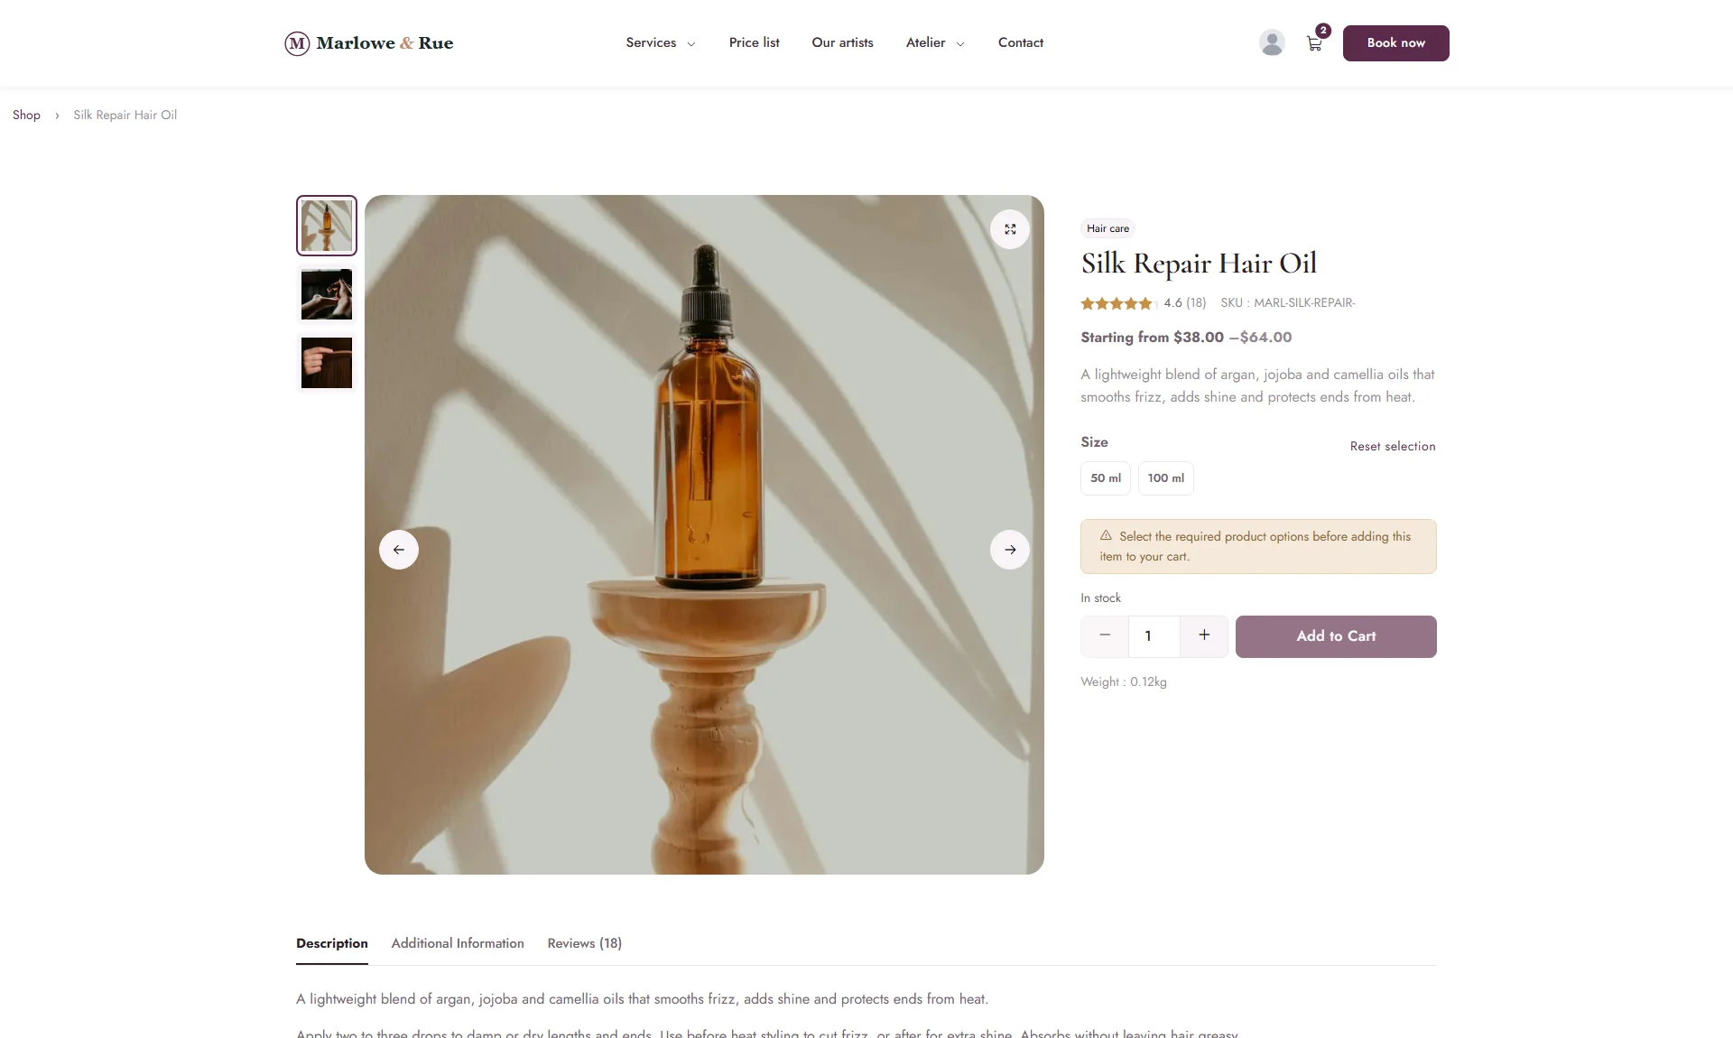Screen dimensions: 1733x1038
Task: Select the second product thumbnail
Action: (327, 294)
